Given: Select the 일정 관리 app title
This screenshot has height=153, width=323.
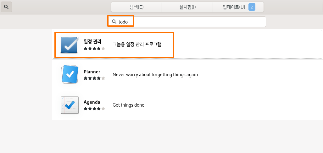Looking at the screenshot, I should 92,41.
